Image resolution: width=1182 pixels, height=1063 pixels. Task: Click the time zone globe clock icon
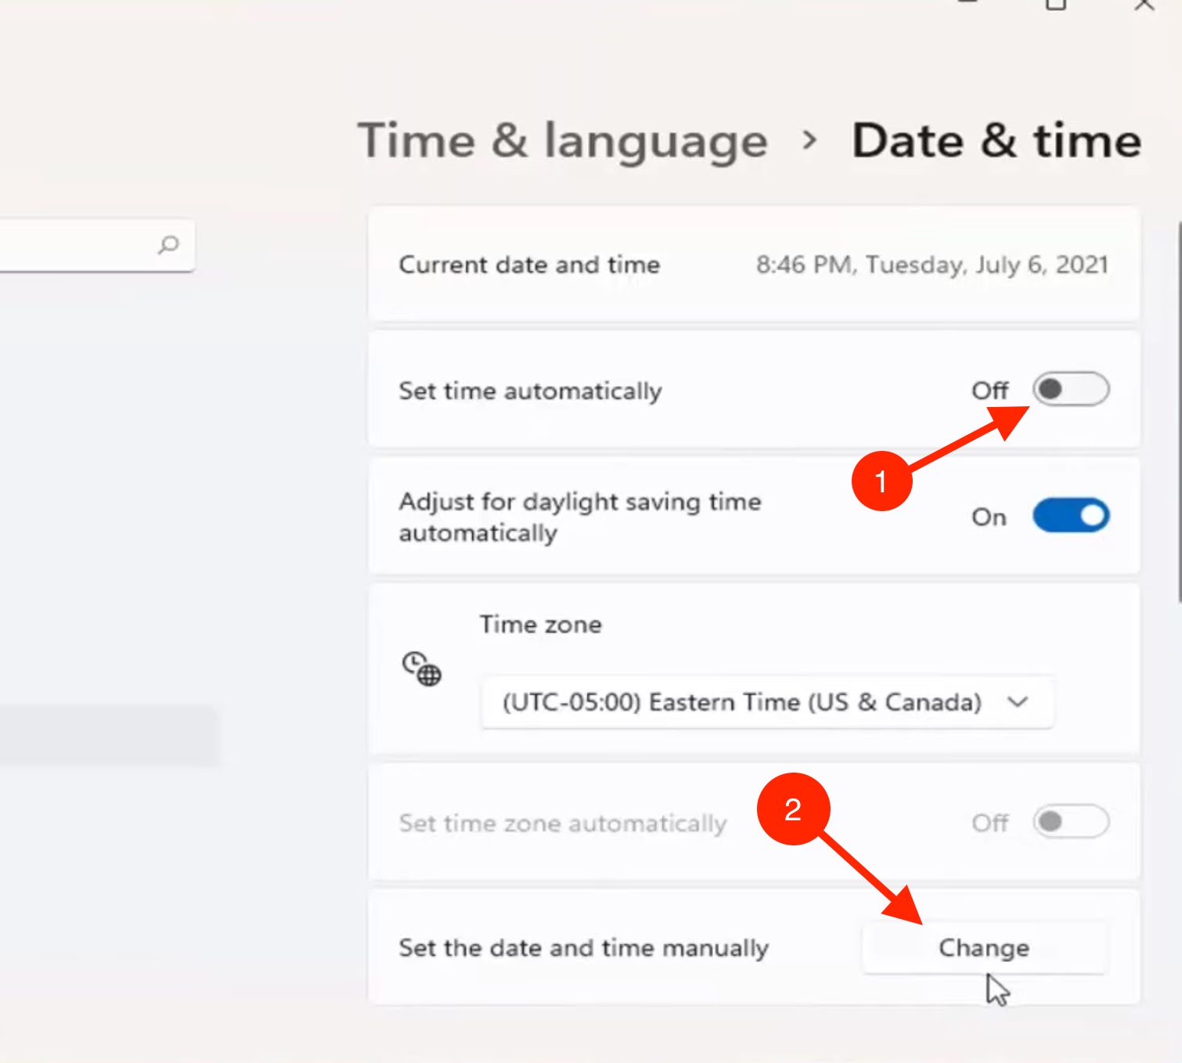422,668
